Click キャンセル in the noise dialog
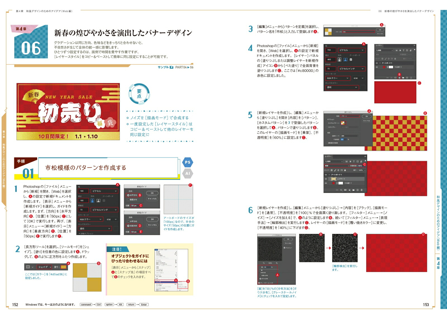Viewport: 447px width, 310px height. [288, 243]
